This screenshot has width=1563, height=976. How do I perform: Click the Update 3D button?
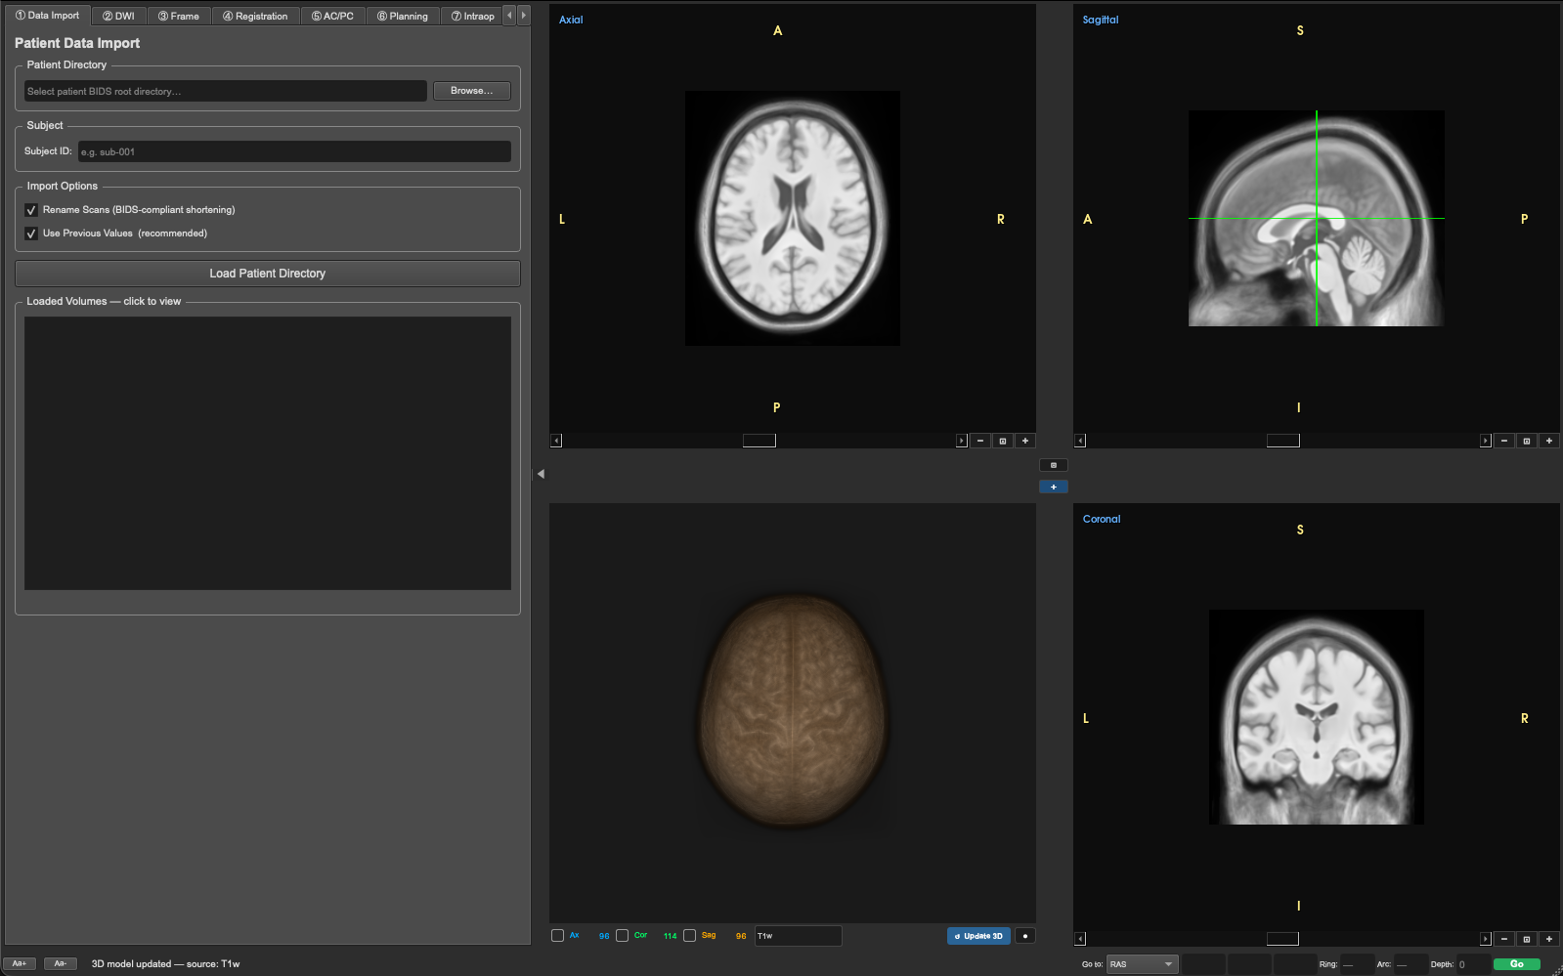point(978,936)
